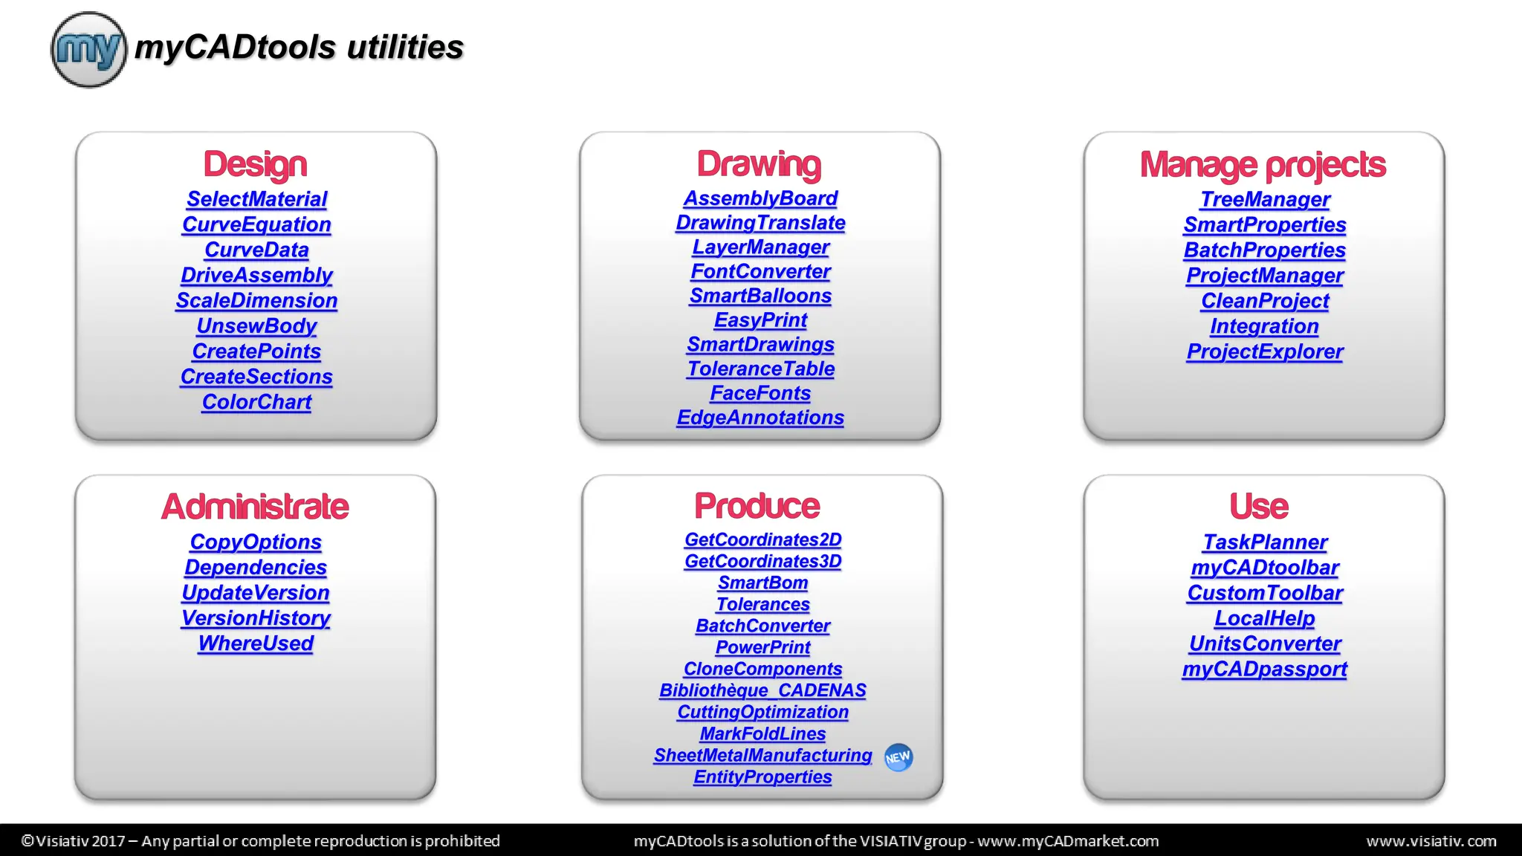
Task: Click the blue NEW badge icon
Action: click(x=898, y=757)
